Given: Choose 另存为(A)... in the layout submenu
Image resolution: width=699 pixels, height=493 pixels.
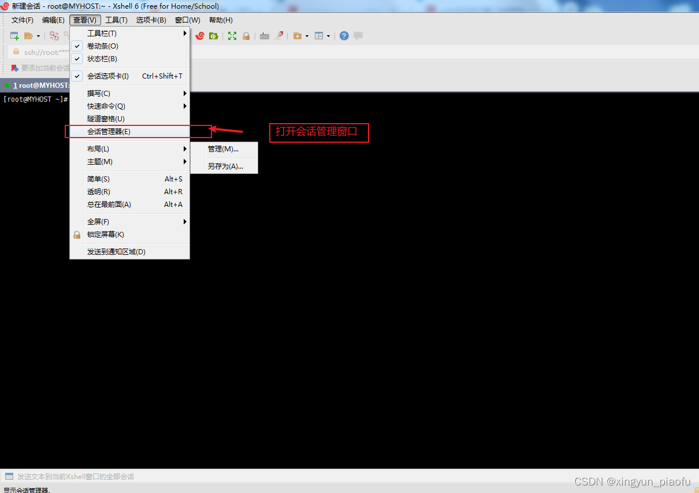Looking at the screenshot, I should tap(224, 166).
